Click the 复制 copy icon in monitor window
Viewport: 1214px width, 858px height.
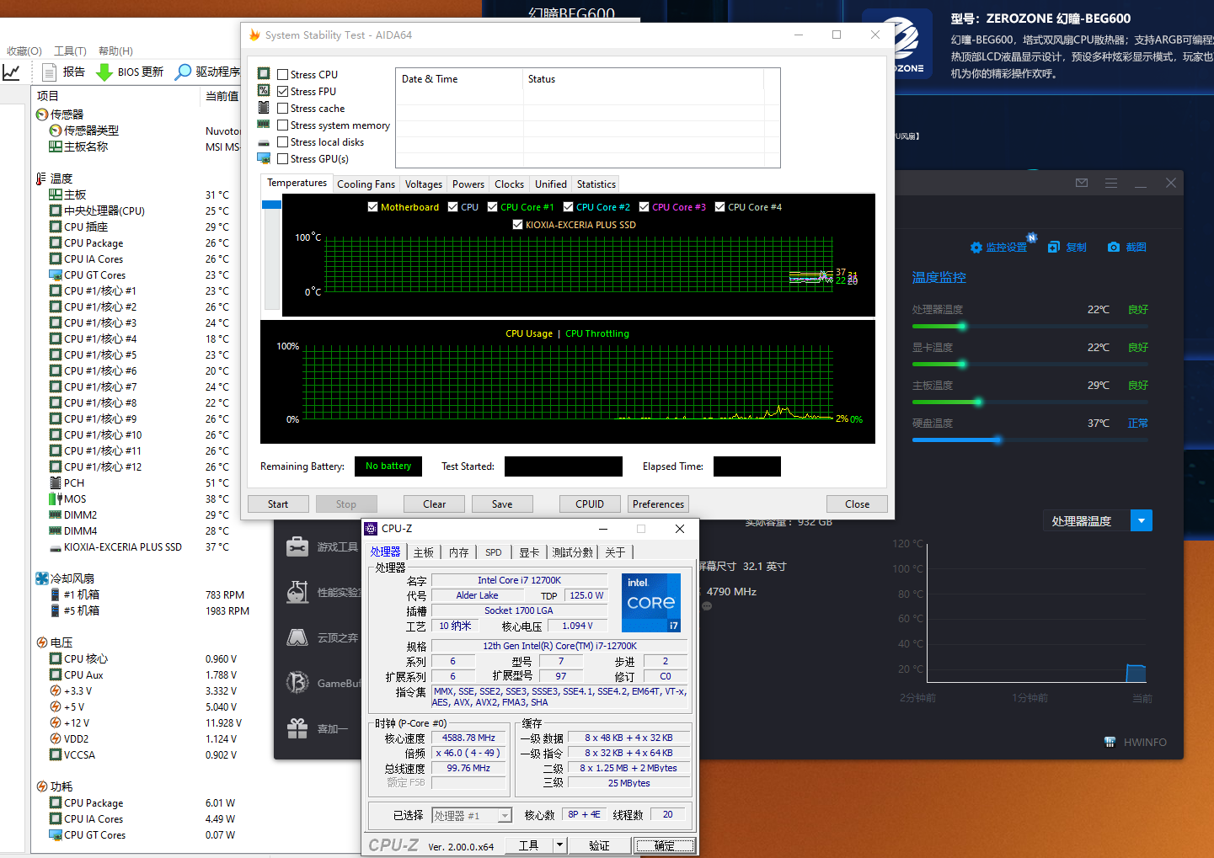pyautogui.click(x=1053, y=248)
